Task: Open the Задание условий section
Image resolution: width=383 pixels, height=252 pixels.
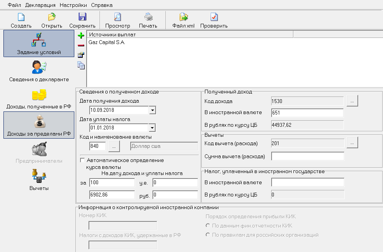Action: pyautogui.click(x=39, y=43)
